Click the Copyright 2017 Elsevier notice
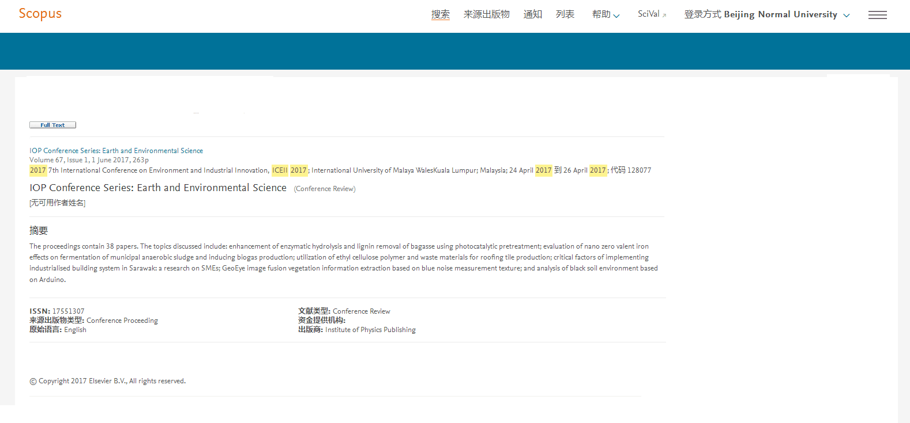 click(x=107, y=381)
